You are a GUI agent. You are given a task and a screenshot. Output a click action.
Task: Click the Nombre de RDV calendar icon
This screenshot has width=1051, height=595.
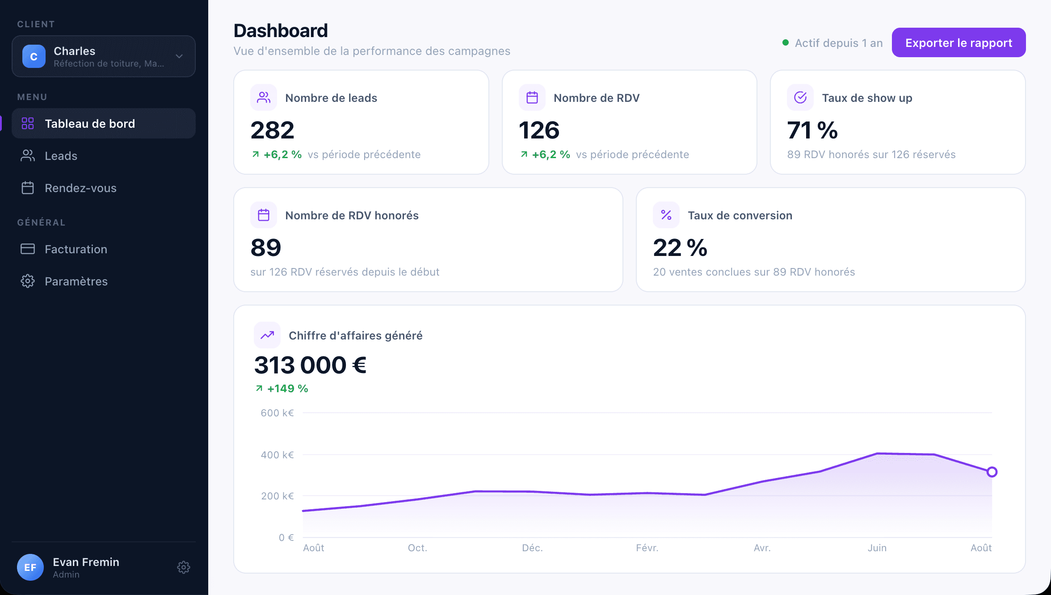532,97
